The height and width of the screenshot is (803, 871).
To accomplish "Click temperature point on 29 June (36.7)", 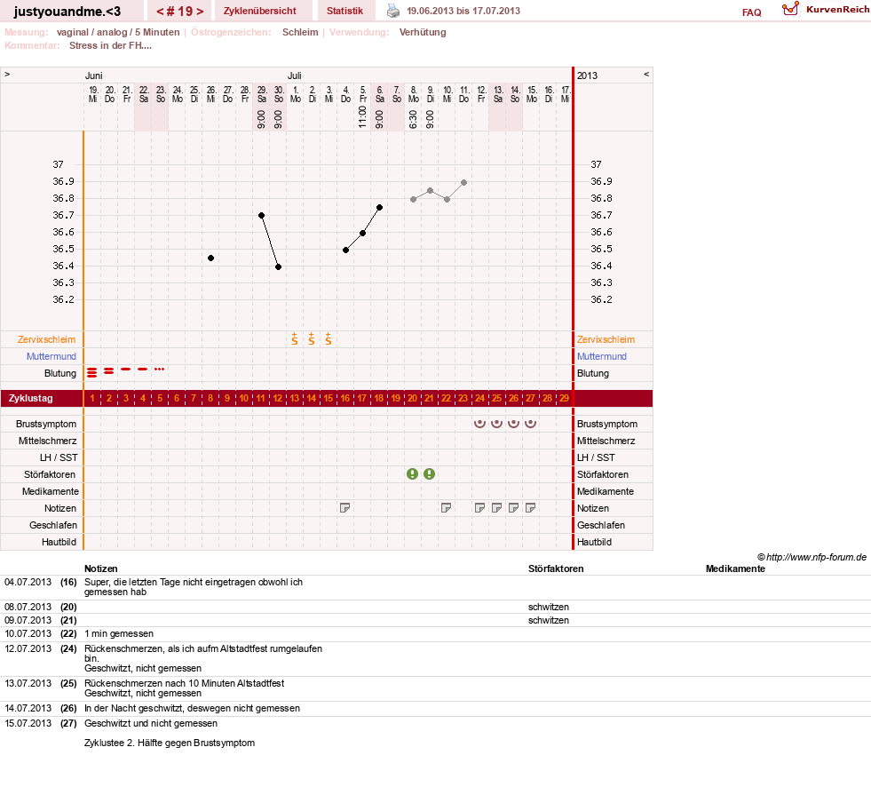I will [x=261, y=216].
